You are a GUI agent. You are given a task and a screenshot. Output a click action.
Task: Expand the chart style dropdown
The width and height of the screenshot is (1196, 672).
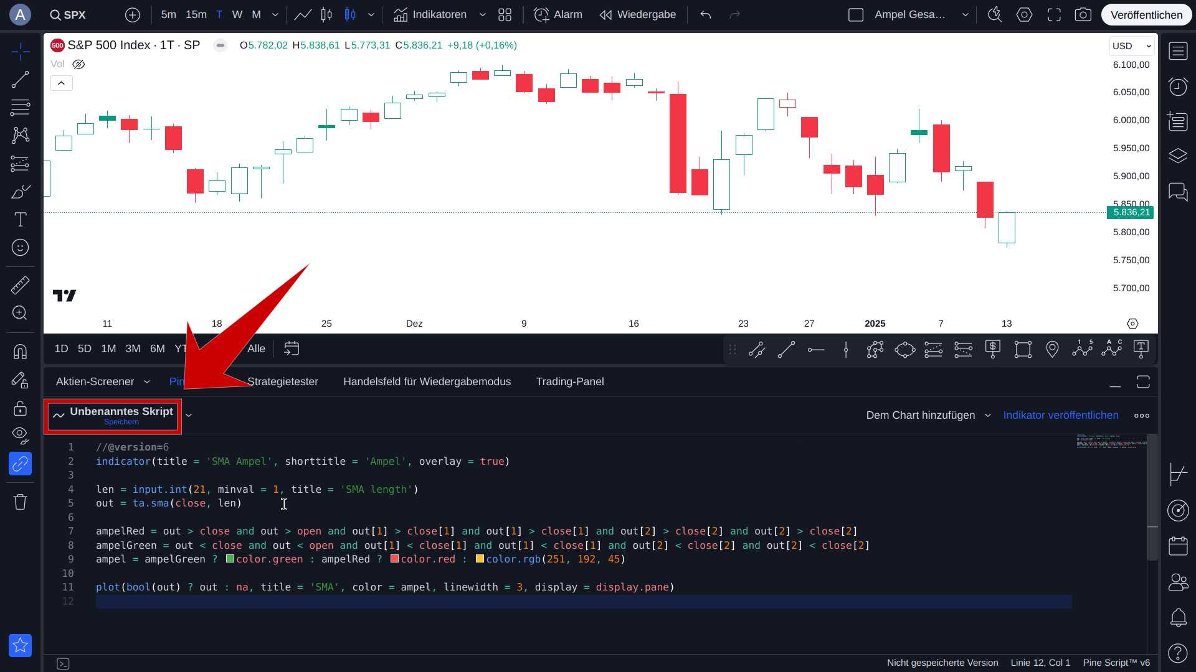click(x=371, y=14)
